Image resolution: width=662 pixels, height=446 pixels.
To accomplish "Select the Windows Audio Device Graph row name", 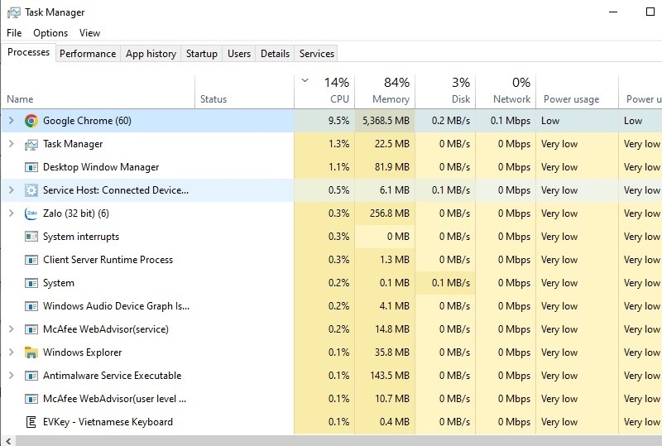I will tap(116, 306).
